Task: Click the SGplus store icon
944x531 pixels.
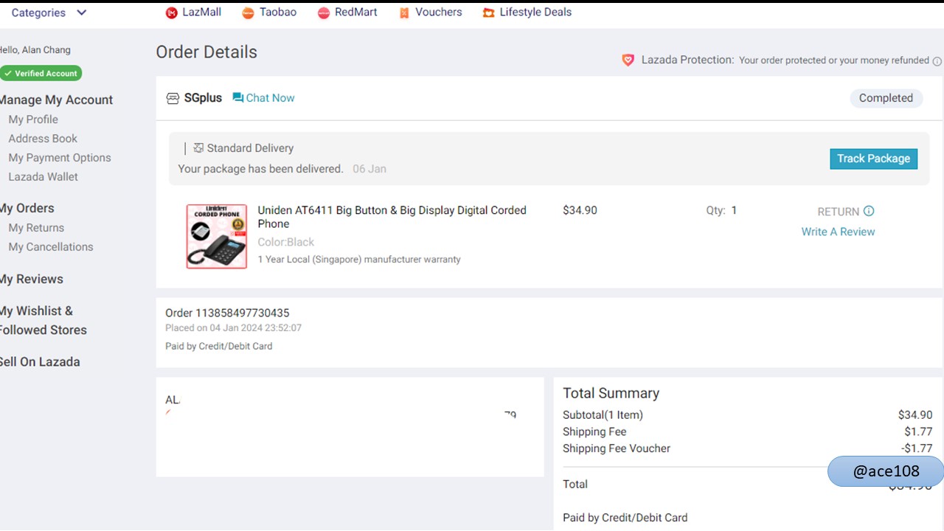Action: pyautogui.click(x=173, y=98)
